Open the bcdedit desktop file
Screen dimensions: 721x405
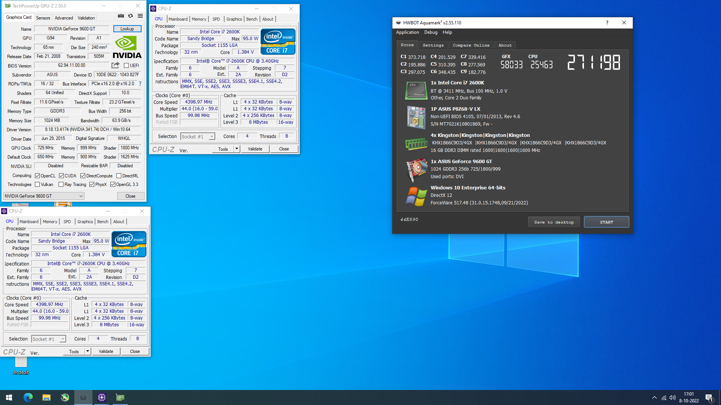[21, 366]
